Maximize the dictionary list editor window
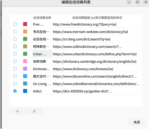The image size is (149, 129). coord(137,2)
